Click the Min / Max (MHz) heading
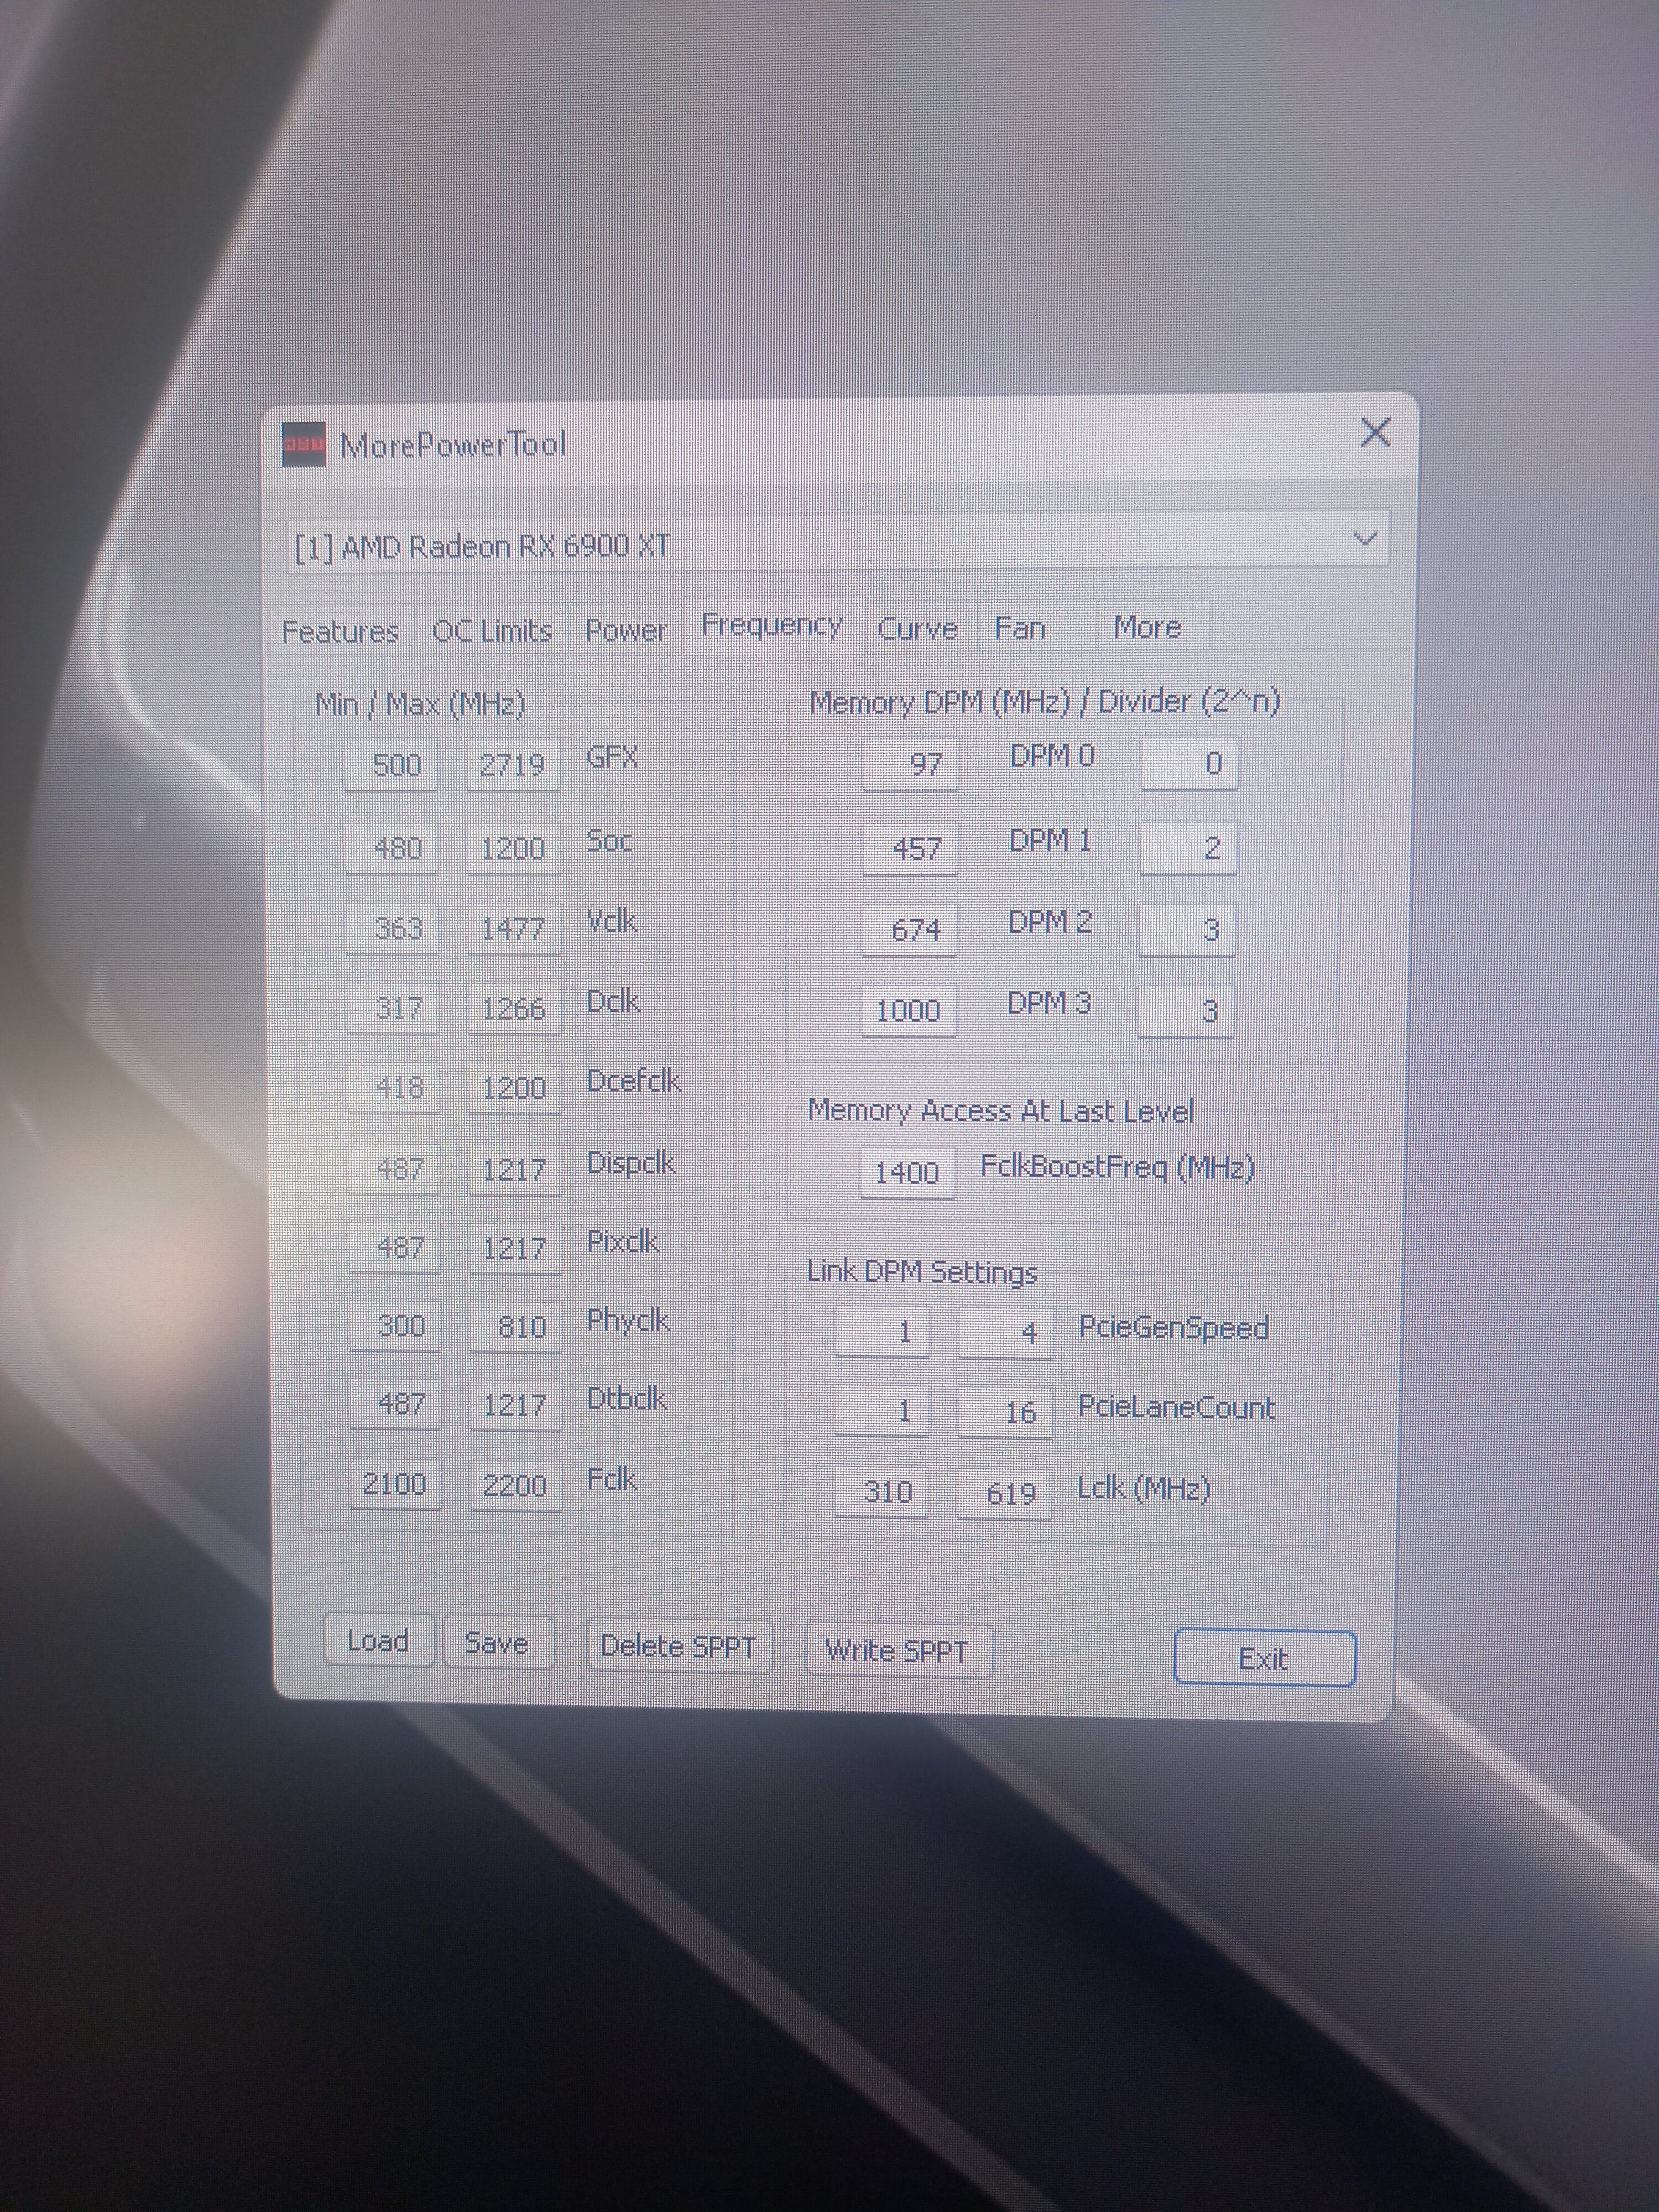 (x=420, y=704)
